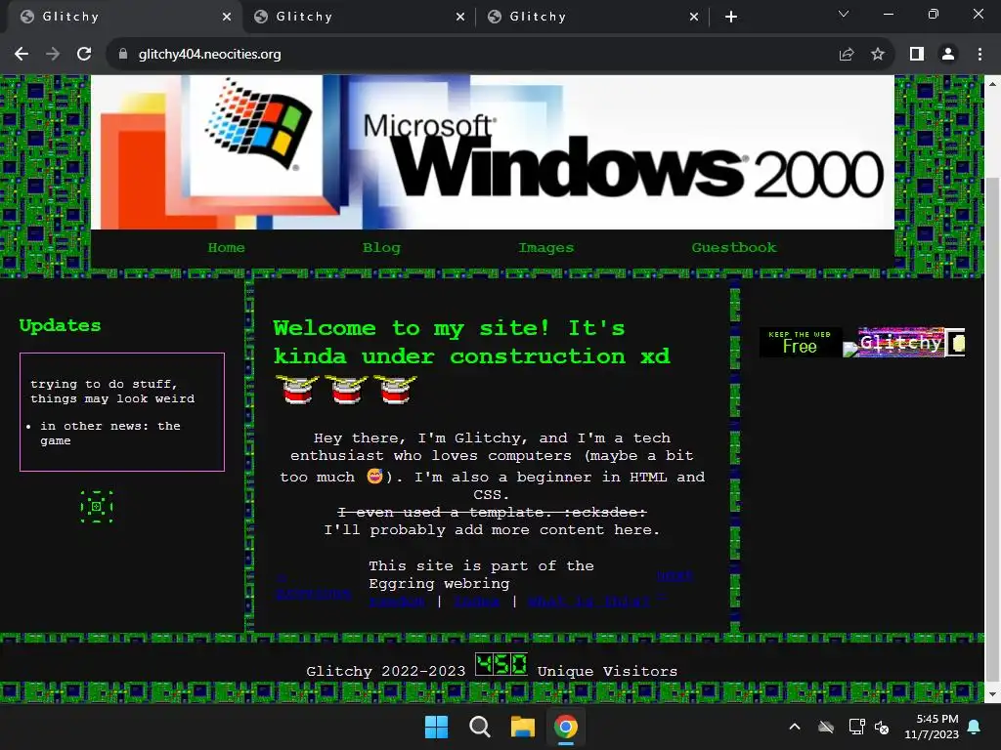Screen dimensions: 1001x750
Task: Go forward using the browser arrow
Action: pos(53,55)
